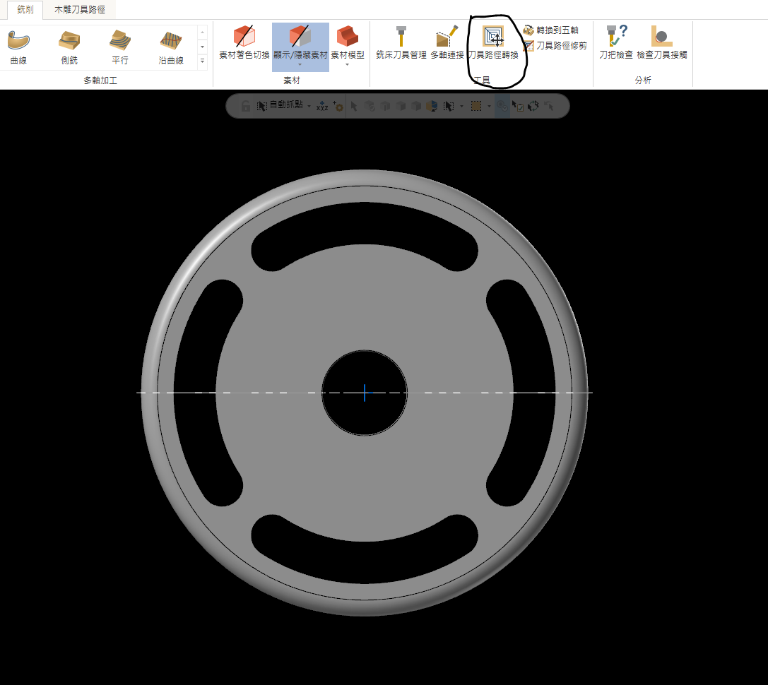Open the 自動抓點 dropdown arrow
Screen dimensions: 768x685
(x=309, y=106)
